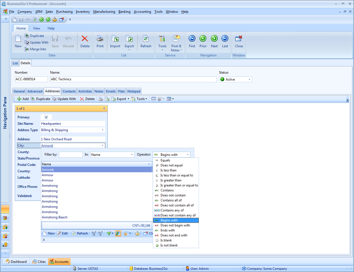Switch to the List tab
The image size is (354, 272).
tap(15, 63)
